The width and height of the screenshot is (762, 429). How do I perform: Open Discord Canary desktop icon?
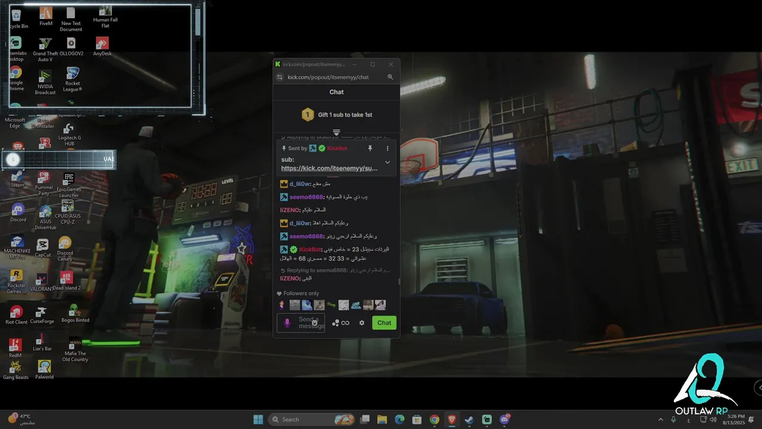tap(65, 249)
